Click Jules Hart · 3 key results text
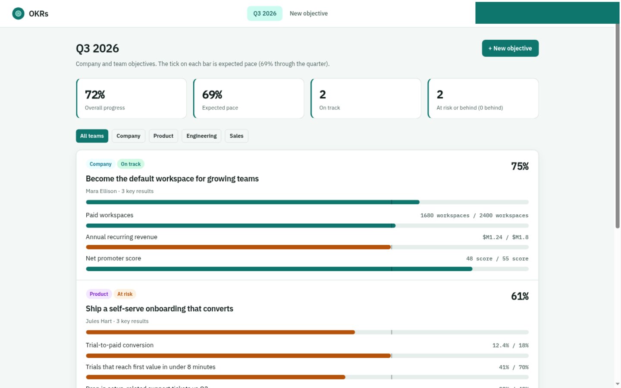Viewport: 621px width, 388px height. point(117,321)
